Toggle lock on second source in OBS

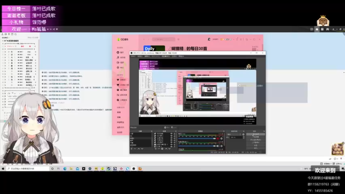tap(175, 136)
